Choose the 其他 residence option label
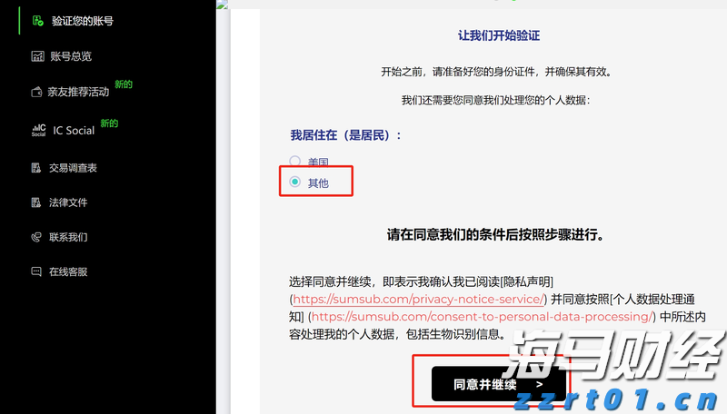The height and width of the screenshot is (414, 727). pos(318,182)
